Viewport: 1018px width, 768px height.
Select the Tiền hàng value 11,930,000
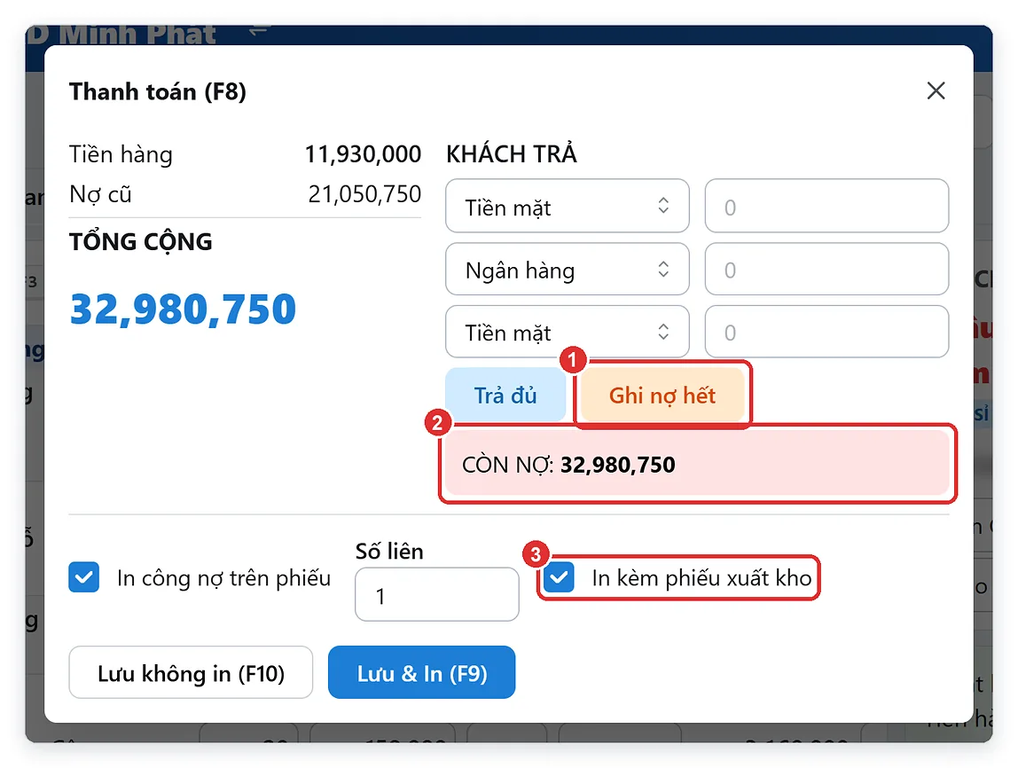tap(363, 154)
